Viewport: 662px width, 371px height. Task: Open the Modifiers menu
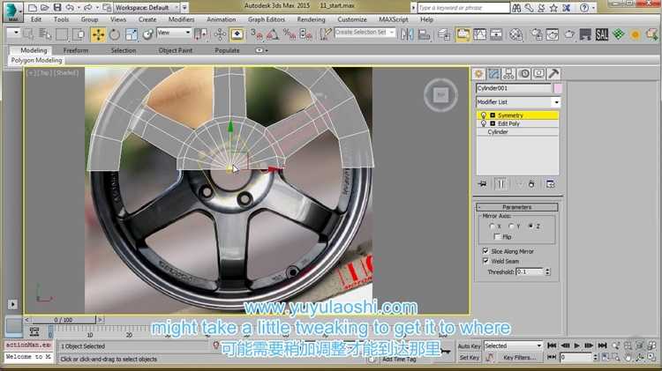181,19
